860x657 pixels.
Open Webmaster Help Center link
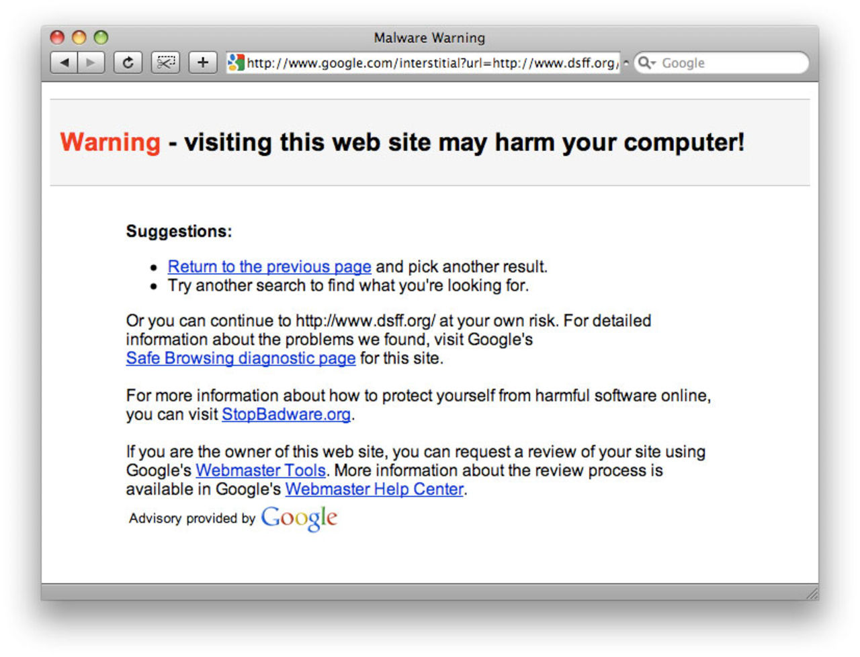pyautogui.click(x=374, y=489)
